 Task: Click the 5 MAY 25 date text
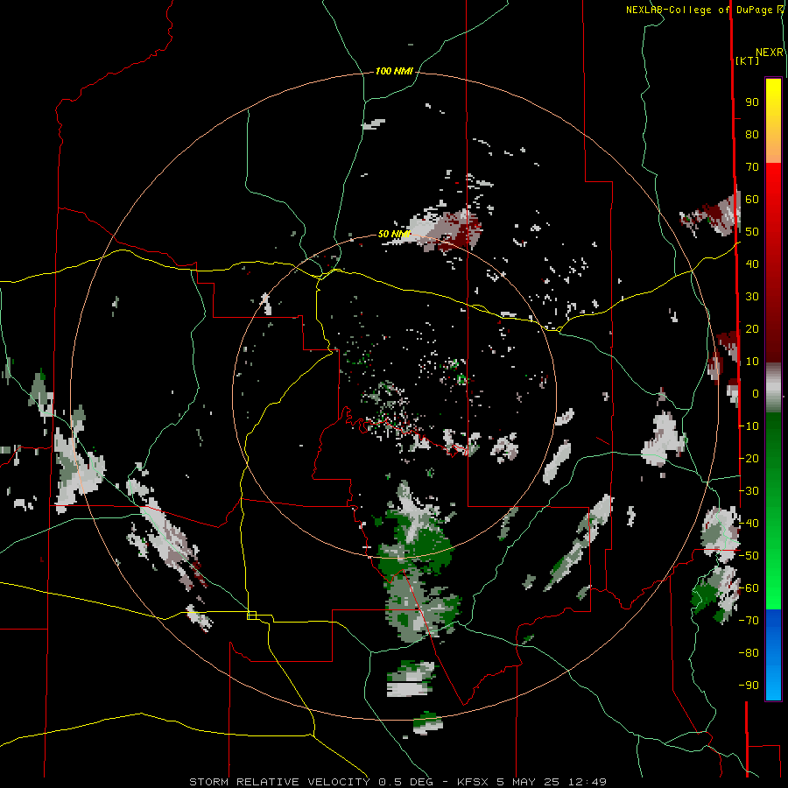coord(528,782)
